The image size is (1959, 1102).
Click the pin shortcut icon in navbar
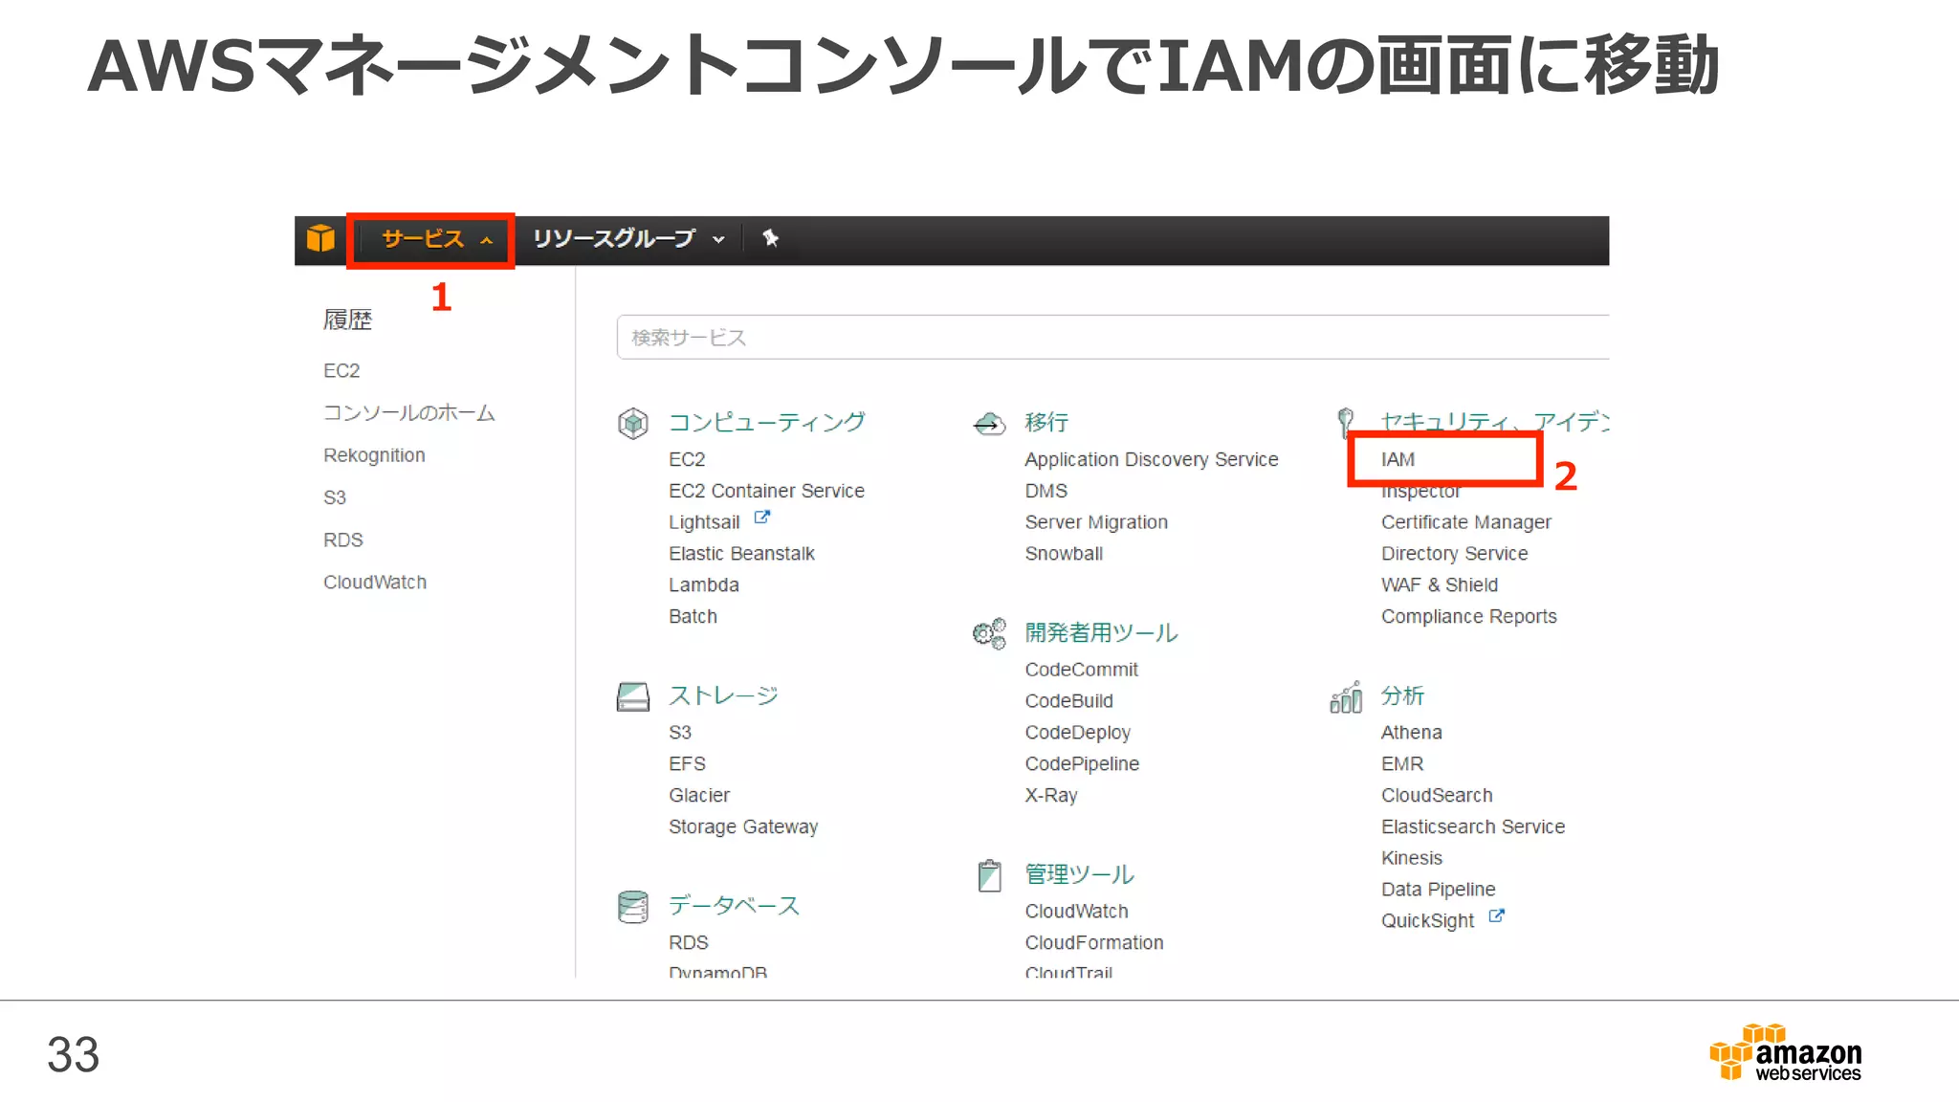pos(771,238)
